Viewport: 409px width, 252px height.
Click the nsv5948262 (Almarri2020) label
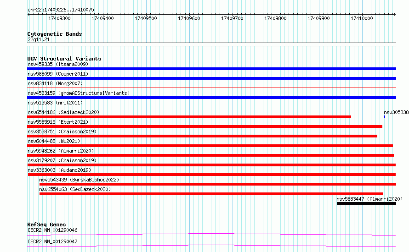click(61, 151)
